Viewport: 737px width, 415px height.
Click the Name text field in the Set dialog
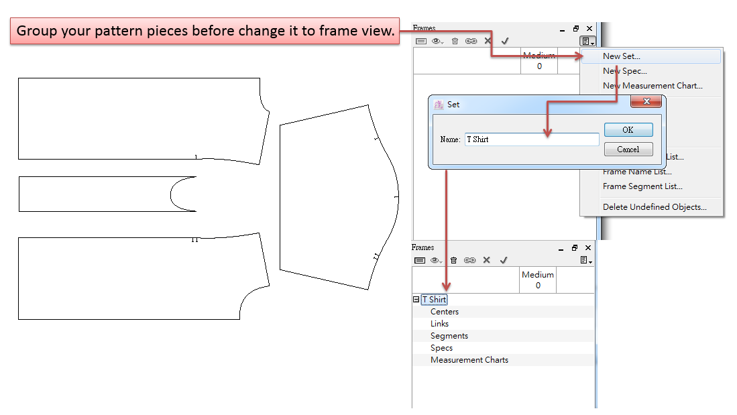[x=531, y=139]
